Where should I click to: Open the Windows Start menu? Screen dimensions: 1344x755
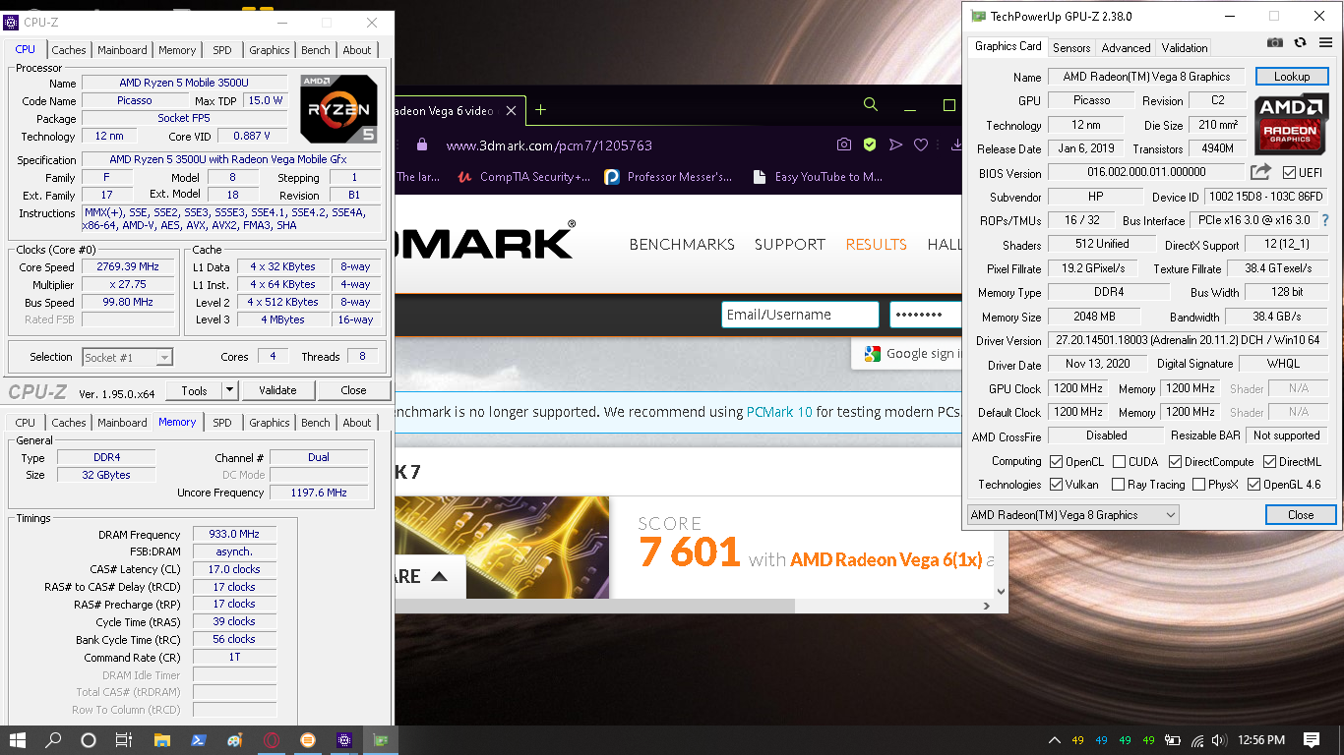click(18, 740)
